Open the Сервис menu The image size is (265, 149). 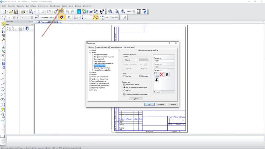click(x=64, y=6)
